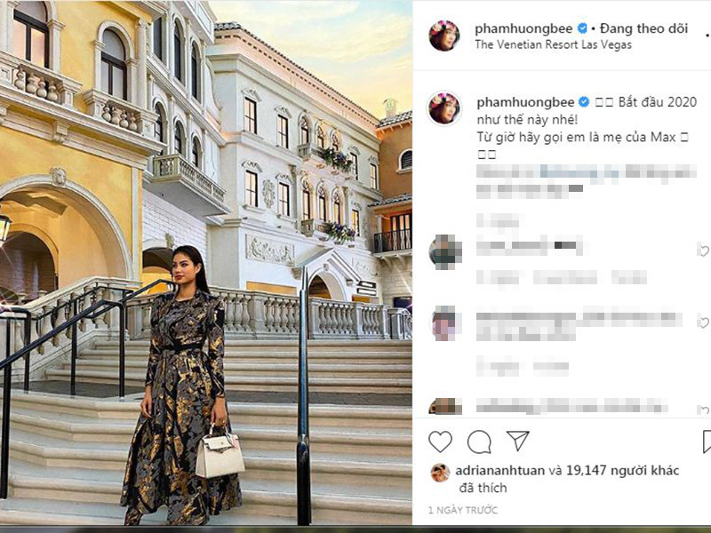Click the main post photo
This screenshot has height=533, width=711.
(x=206, y=263)
